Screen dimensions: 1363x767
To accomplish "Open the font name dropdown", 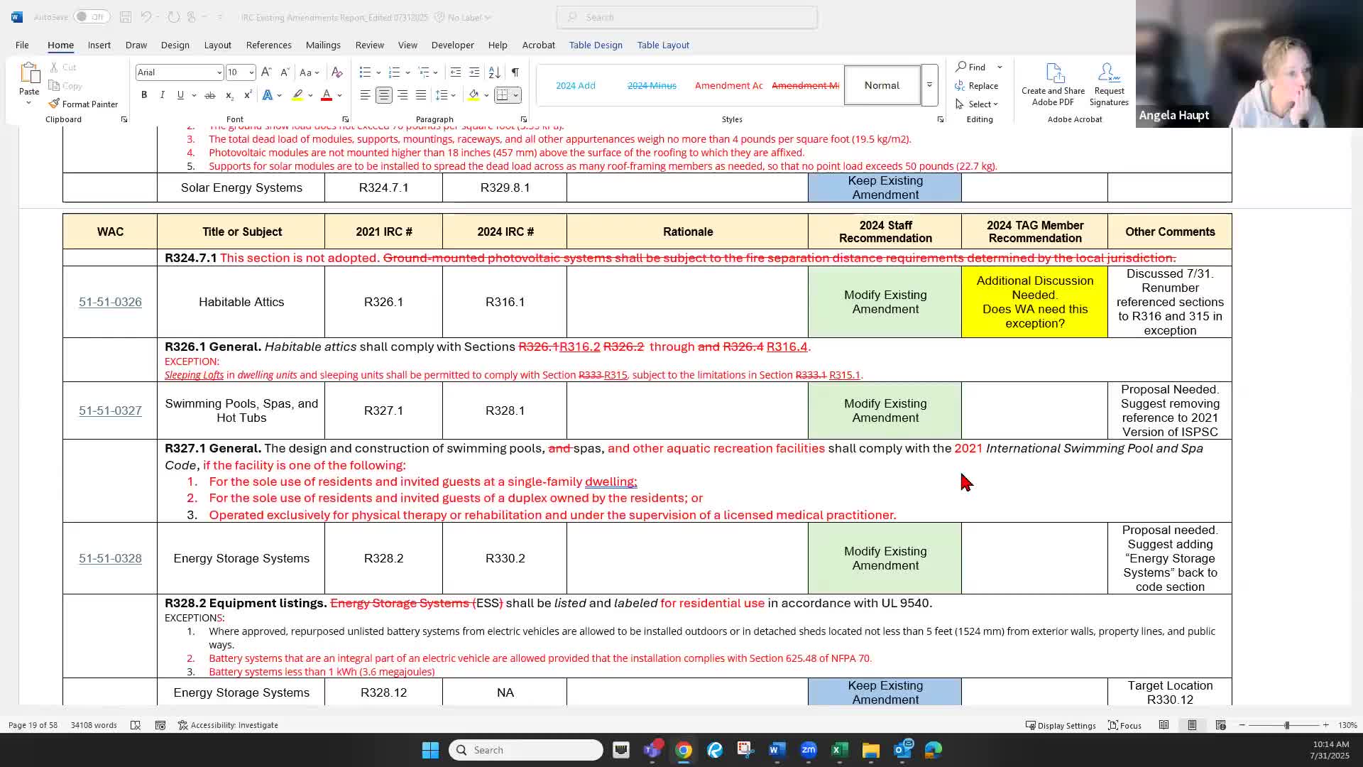I will [x=219, y=72].
